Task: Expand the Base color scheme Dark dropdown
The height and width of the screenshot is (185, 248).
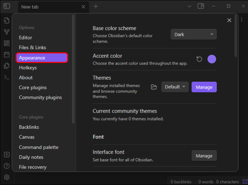Action: [194, 34]
